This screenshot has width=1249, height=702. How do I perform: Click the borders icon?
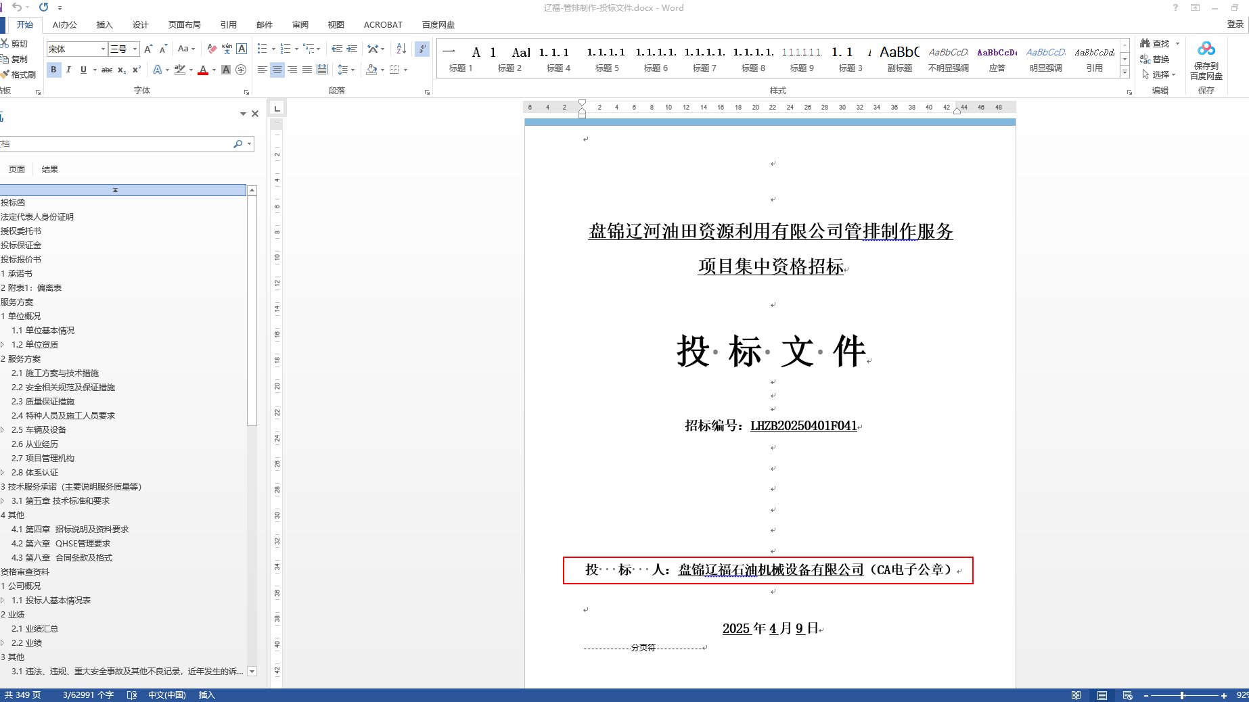[x=394, y=70]
